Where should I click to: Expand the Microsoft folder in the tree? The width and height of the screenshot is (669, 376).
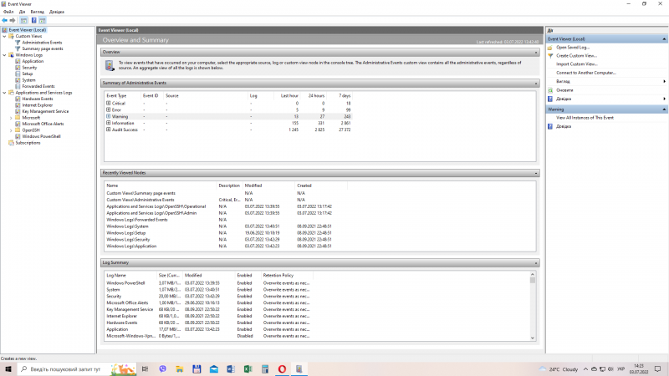(x=11, y=117)
